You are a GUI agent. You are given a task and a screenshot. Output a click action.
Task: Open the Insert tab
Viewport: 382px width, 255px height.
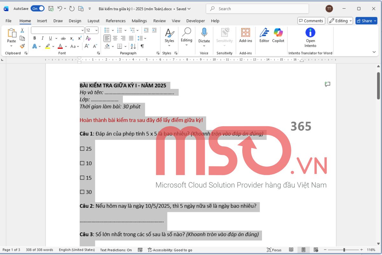pyautogui.click(x=42, y=21)
